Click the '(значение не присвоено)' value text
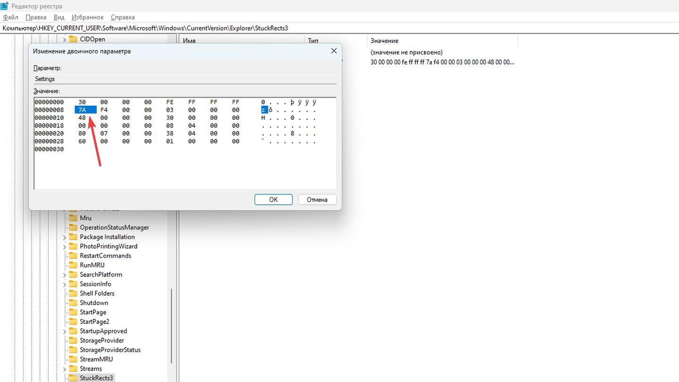679x382 pixels. point(406,52)
